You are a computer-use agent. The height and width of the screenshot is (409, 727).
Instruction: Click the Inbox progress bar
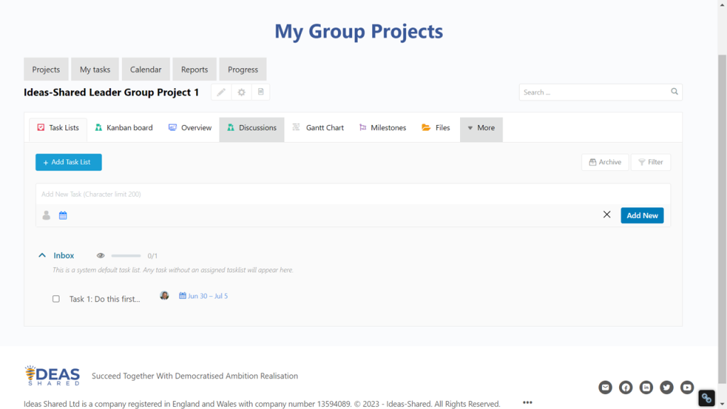click(126, 256)
